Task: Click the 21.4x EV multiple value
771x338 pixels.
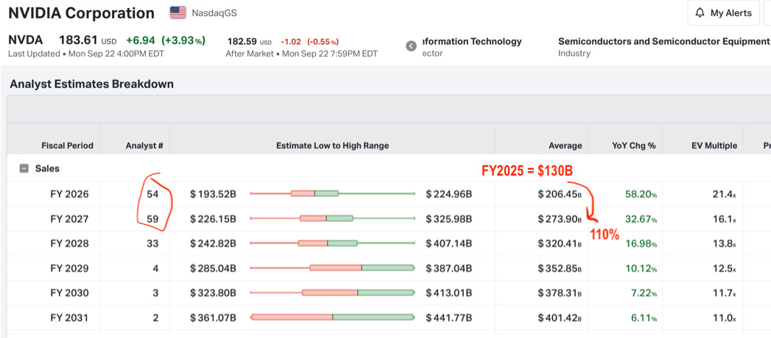Action: point(726,194)
